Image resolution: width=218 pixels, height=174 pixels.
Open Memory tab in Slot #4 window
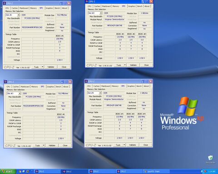115,86
